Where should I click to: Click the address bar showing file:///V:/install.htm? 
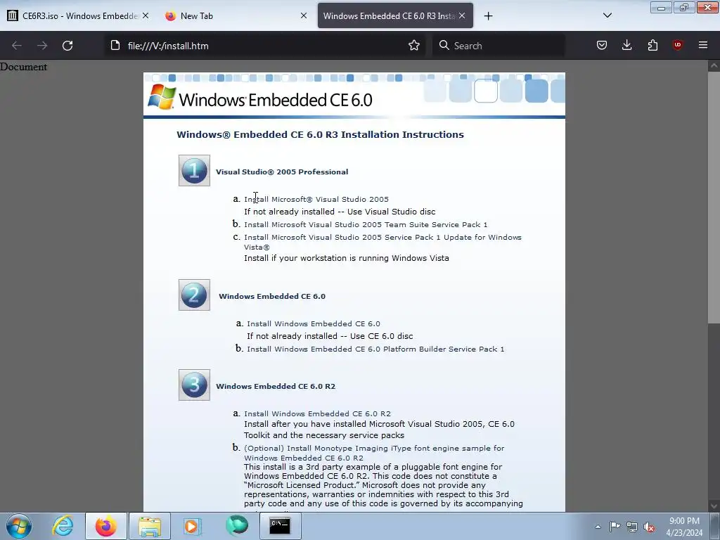click(x=266, y=46)
